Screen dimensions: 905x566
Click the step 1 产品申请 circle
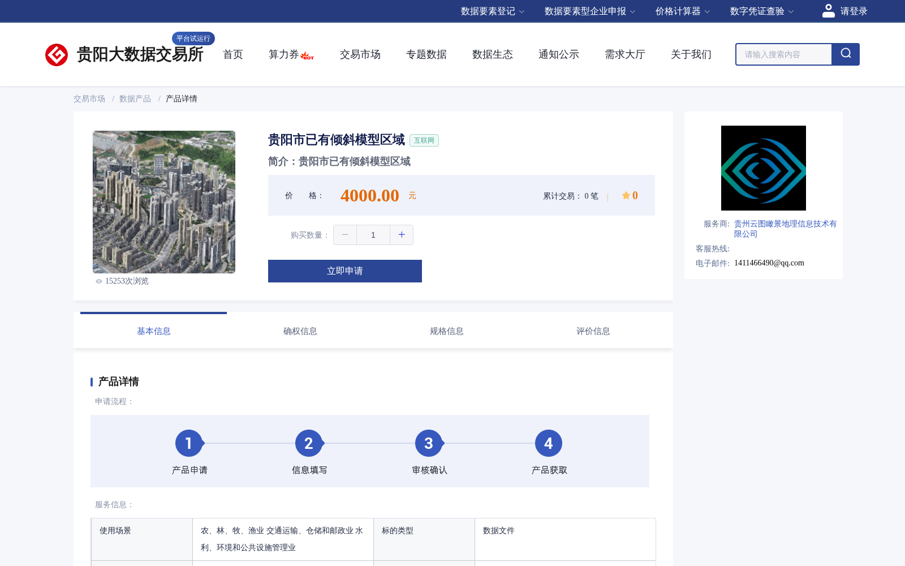pyautogui.click(x=189, y=443)
